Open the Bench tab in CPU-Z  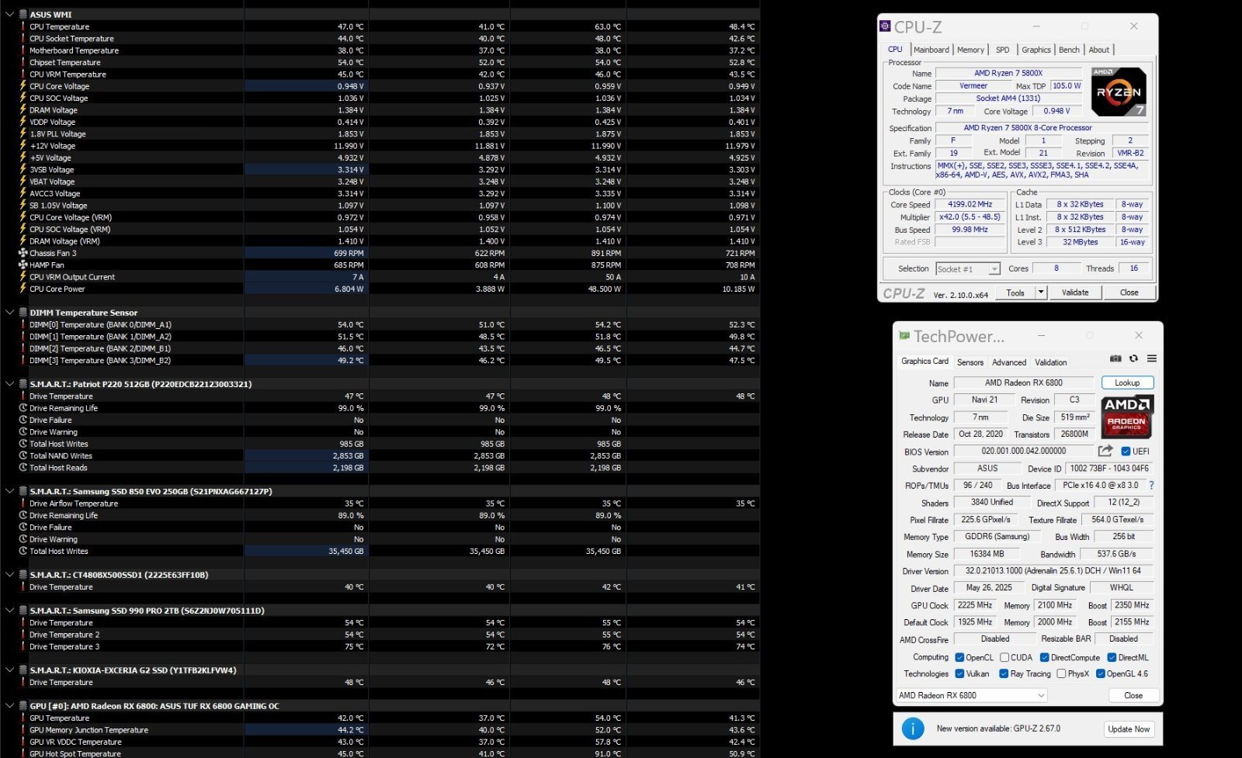(1069, 50)
